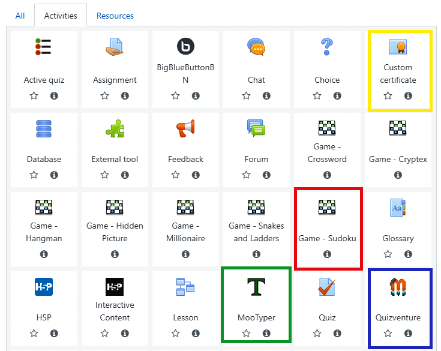
Task: Select the External tool puzzle icon
Action: pos(115,128)
